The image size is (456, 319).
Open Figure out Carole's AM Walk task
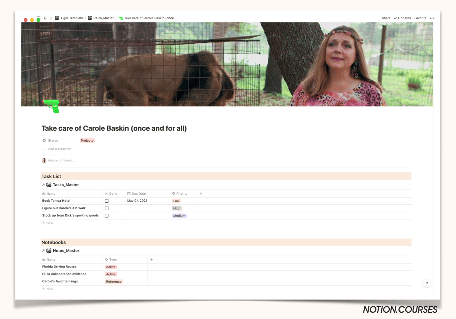click(x=64, y=208)
